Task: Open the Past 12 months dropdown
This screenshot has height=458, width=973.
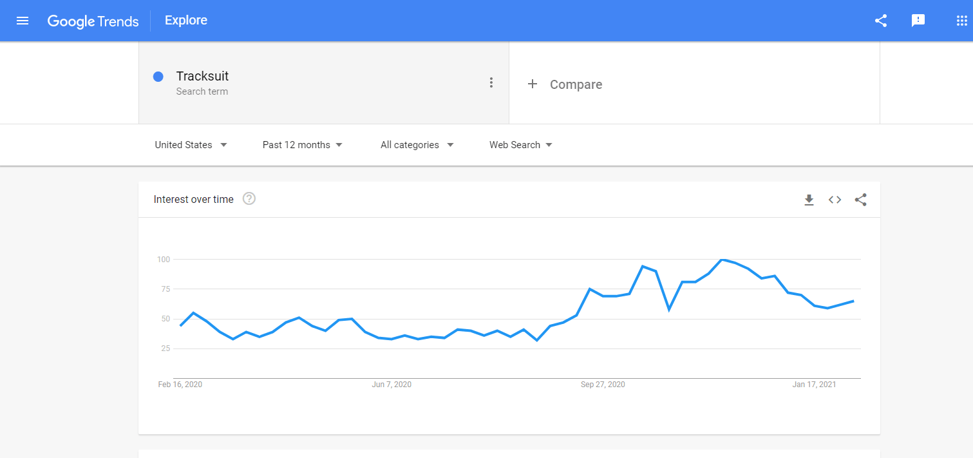Action: pos(303,145)
